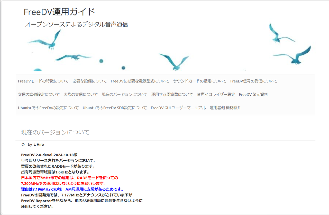Go to 実際の交信について page
The image size is (329, 215).
tap(81, 94)
